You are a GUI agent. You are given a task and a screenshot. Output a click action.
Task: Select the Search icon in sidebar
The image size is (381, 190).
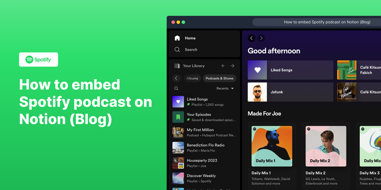pyautogui.click(x=177, y=49)
